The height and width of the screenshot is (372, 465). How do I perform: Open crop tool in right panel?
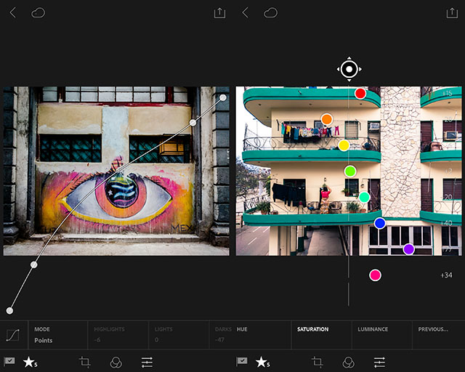click(317, 362)
